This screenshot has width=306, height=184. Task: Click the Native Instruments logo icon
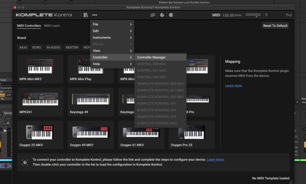(288, 15)
